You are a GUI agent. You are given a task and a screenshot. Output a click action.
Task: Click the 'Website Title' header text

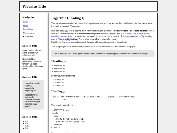(34, 7)
